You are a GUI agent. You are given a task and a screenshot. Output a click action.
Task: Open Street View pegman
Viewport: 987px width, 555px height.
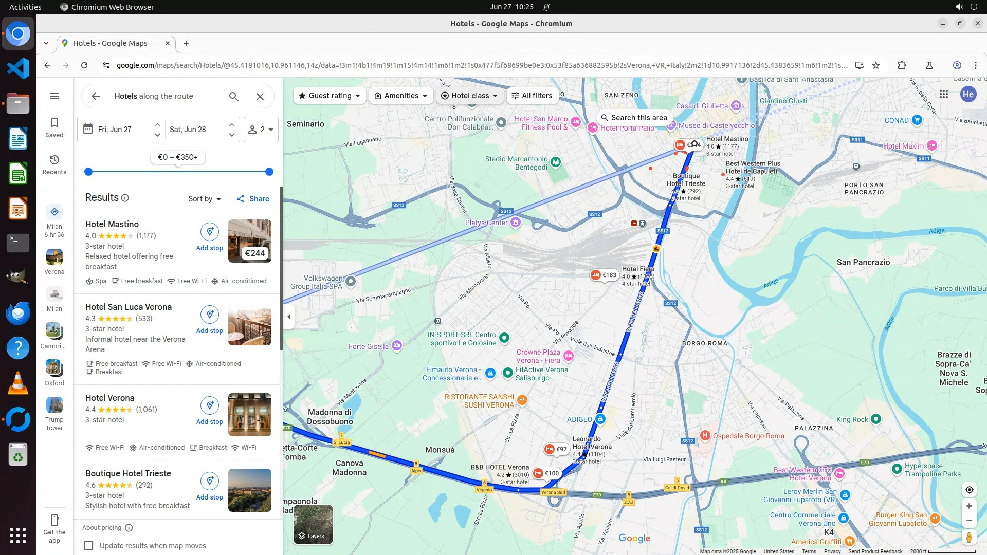pos(969,538)
